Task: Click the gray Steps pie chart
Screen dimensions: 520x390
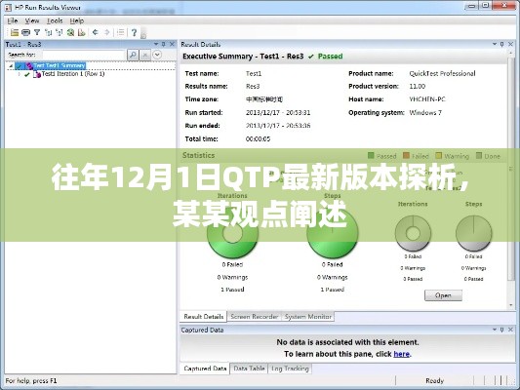Action: click(x=473, y=233)
